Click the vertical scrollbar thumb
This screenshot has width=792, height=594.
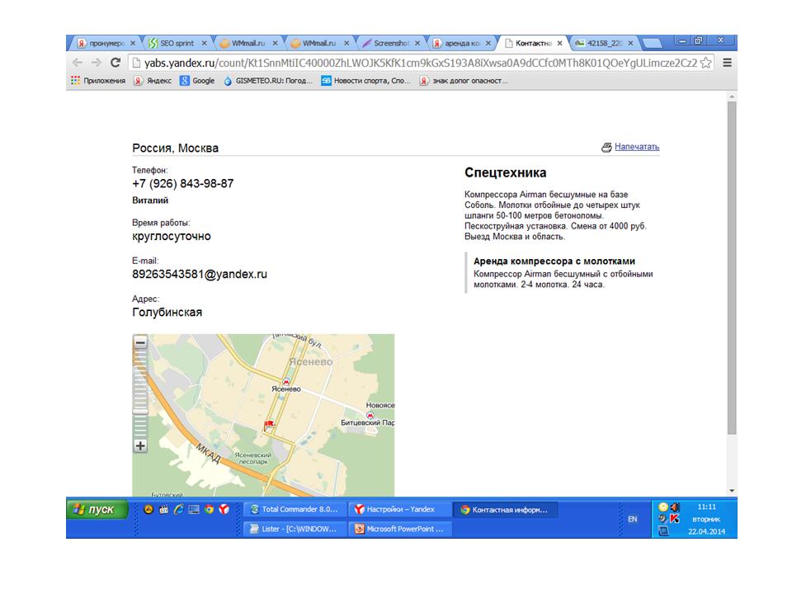click(x=732, y=267)
